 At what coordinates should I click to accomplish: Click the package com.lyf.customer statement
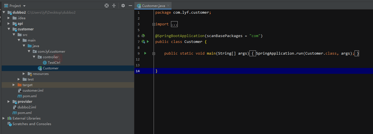(183, 13)
